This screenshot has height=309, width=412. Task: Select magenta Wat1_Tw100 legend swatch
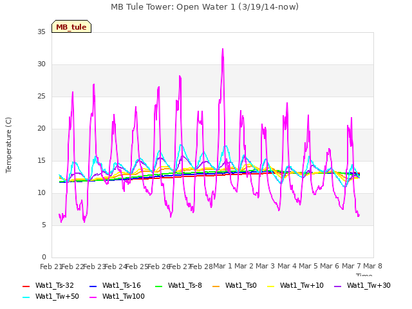(x=93, y=297)
